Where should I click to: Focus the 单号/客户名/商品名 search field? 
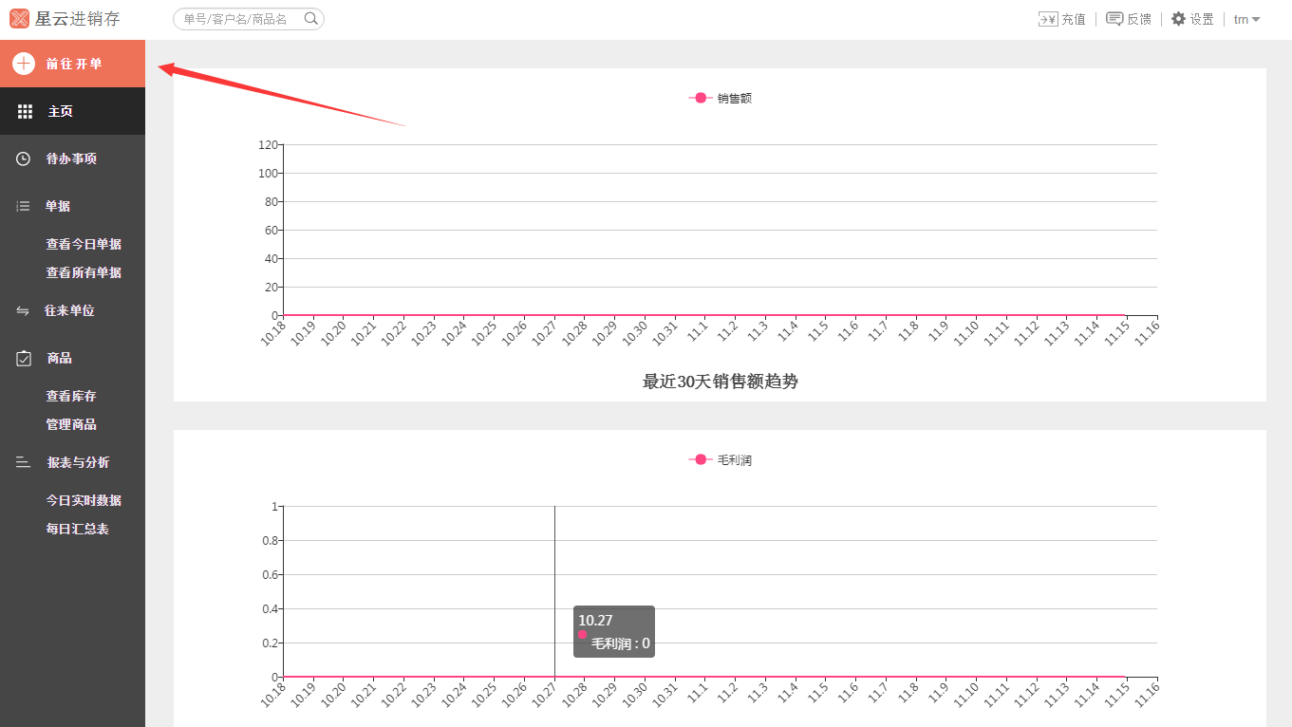click(237, 19)
